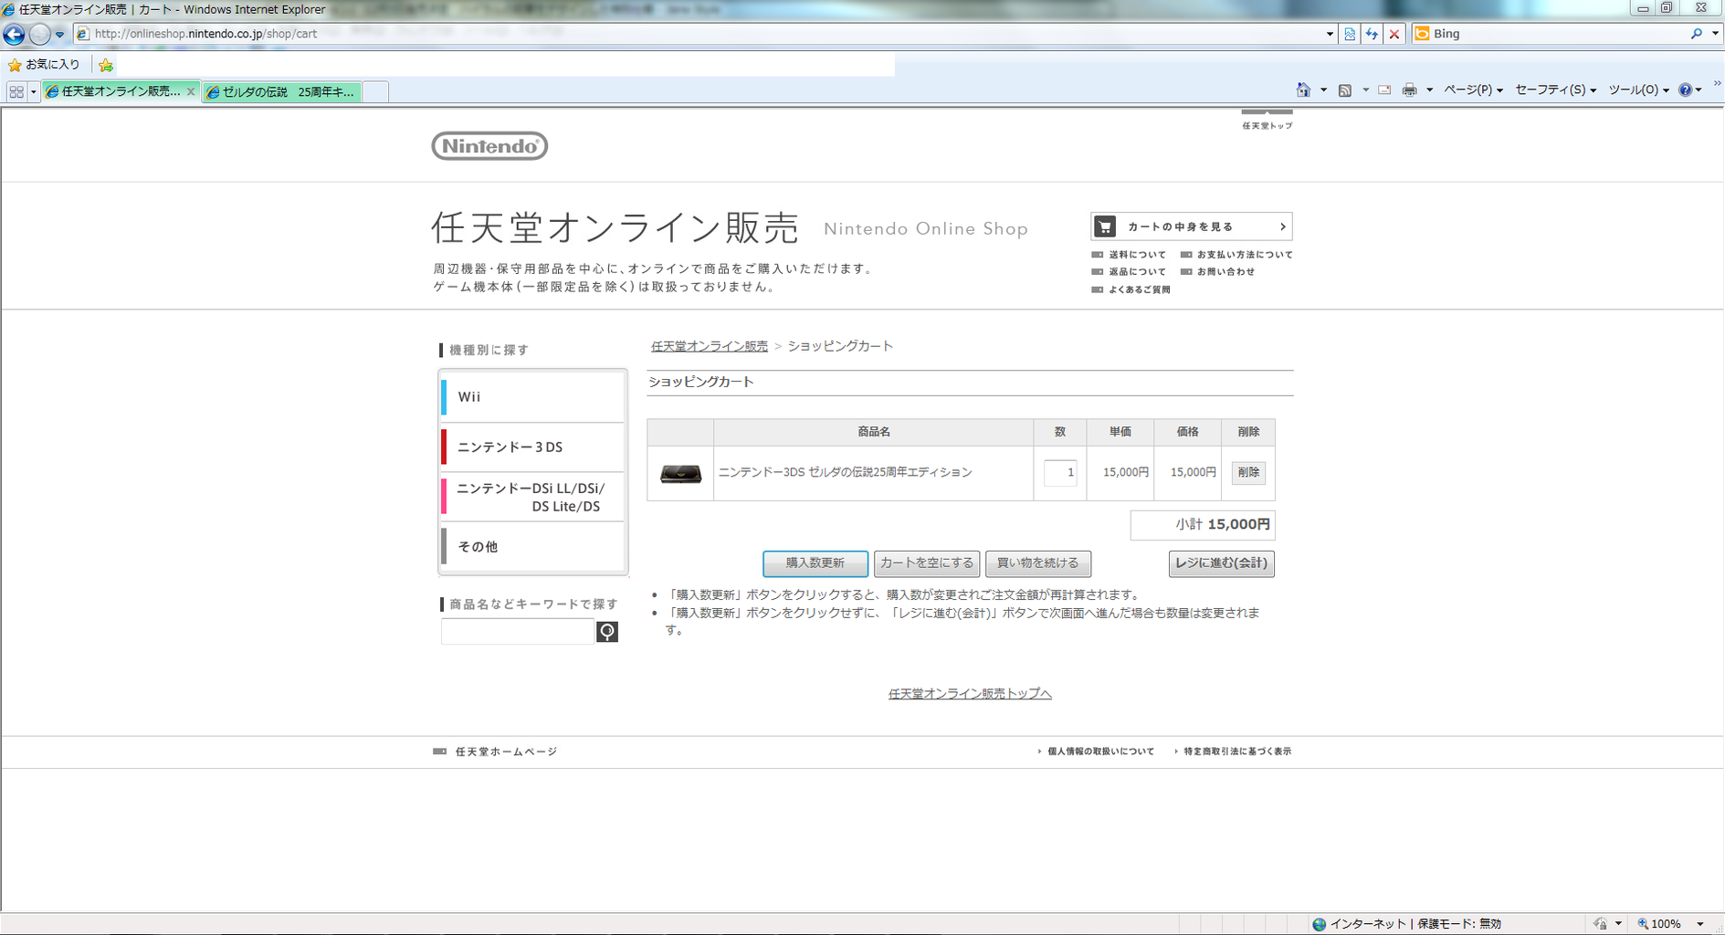This screenshot has height=935, width=1725.
Task: Click the 削除 button in the product row
Action: point(1248,473)
